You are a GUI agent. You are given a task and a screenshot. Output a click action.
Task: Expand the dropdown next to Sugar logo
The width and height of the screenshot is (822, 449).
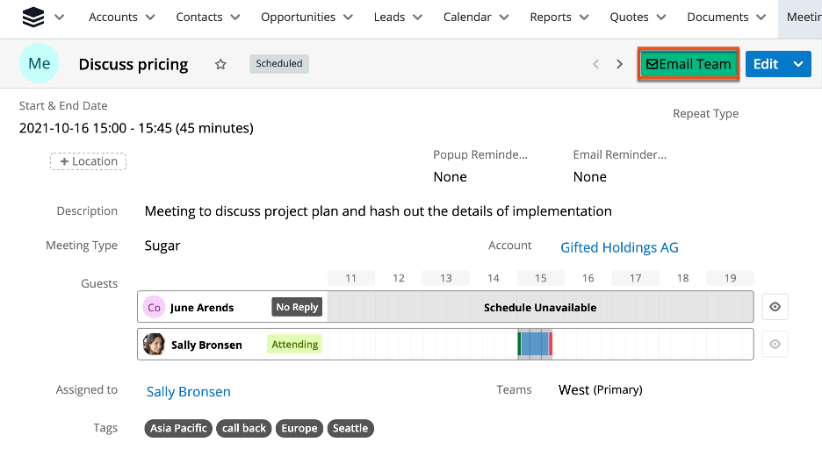[59, 18]
